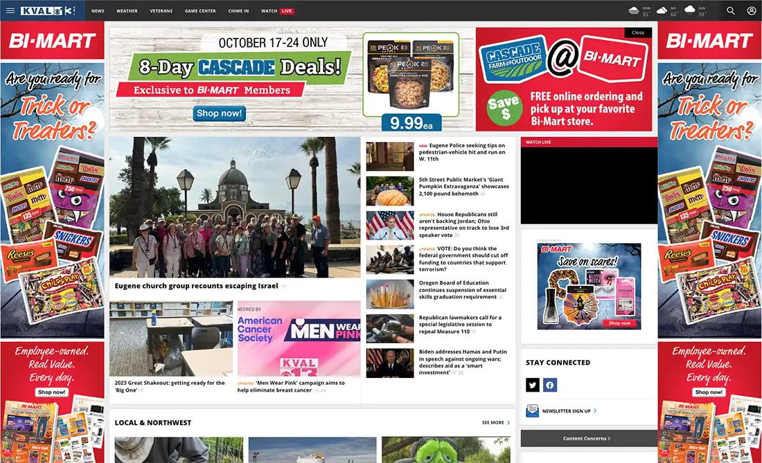762x463 pixels.
Task: Click the current weather cloud icon
Action: (634, 10)
